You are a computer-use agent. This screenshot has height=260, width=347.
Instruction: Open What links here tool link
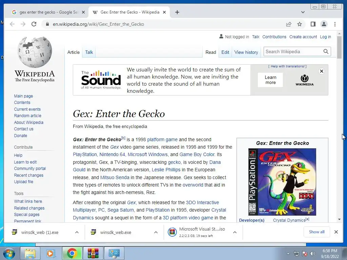[28, 201]
